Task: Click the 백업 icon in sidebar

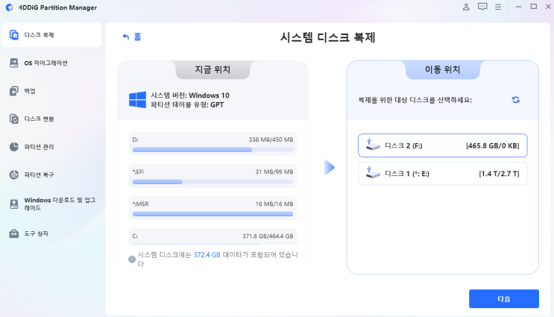Action: point(14,91)
